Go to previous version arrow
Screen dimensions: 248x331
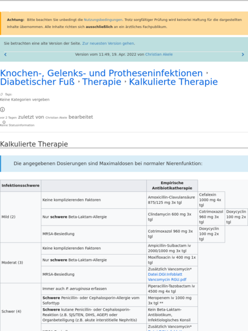click(x=6, y=55)
